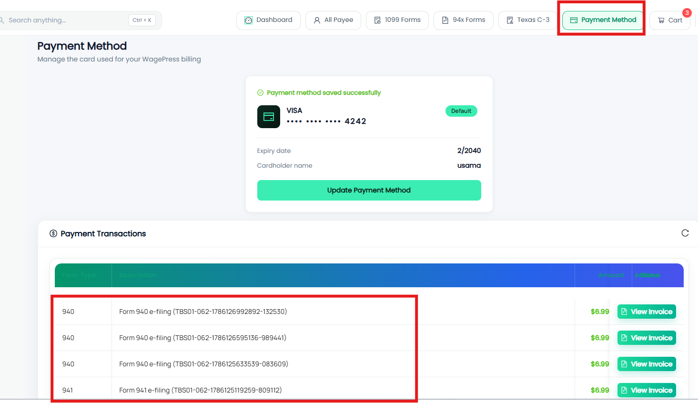This screenshot has height=403, width=698.
Task: Select description 'Form 940 e-filing (TBS01-062-1786126595136-989441)'
Action: pos(202,338)
